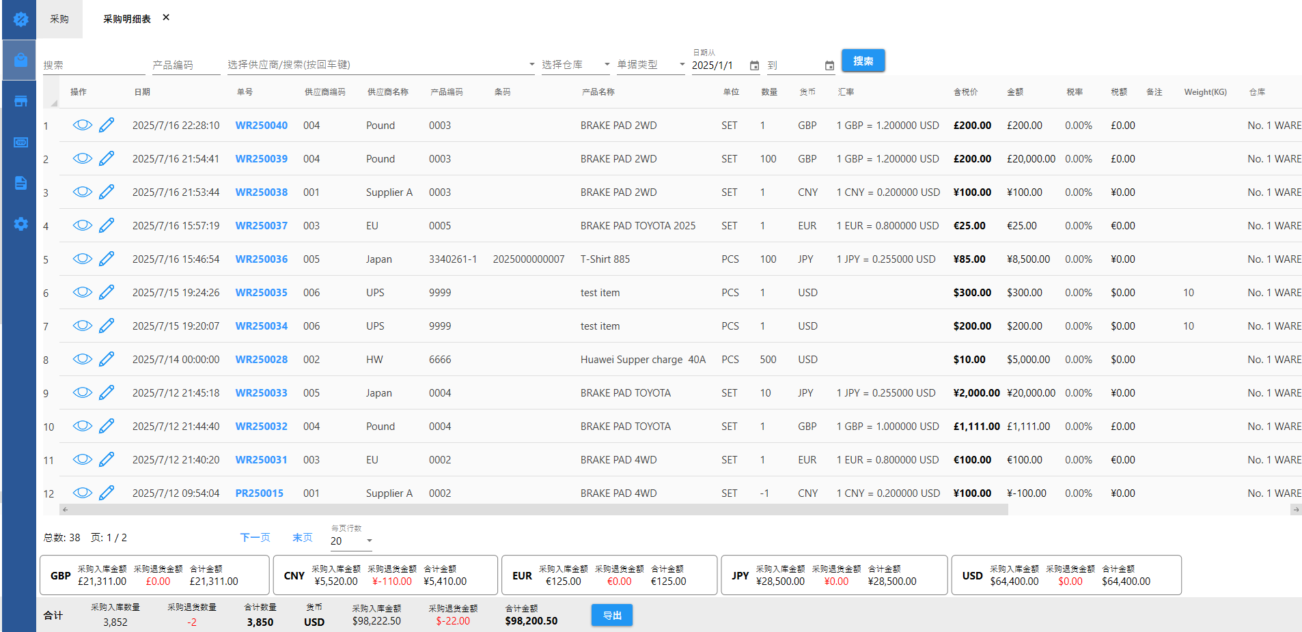
Task: Switch to the 采购 tab
Action: click(x=59, y=19)
